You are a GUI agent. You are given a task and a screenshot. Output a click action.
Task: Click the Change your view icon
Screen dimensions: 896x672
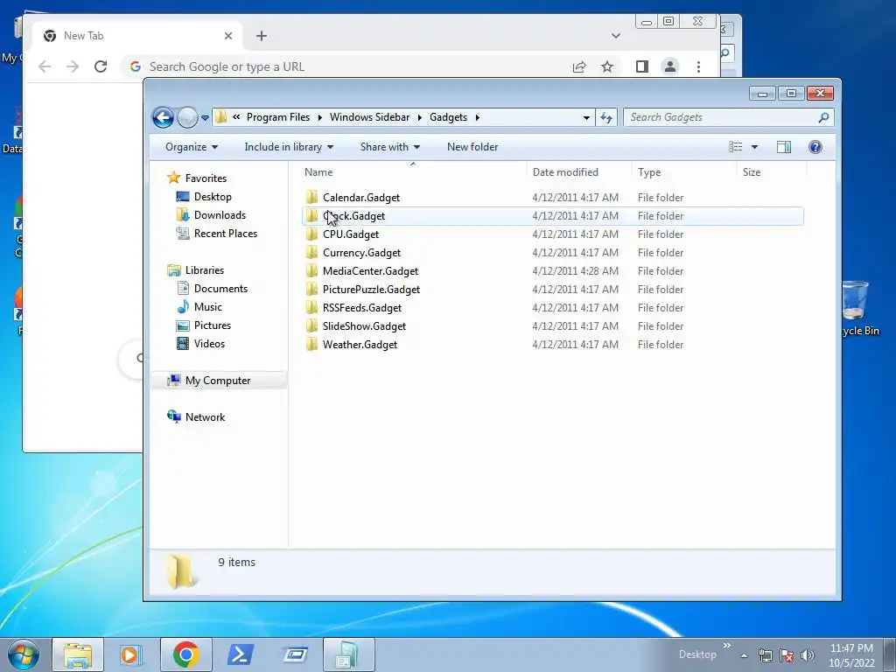735,147
